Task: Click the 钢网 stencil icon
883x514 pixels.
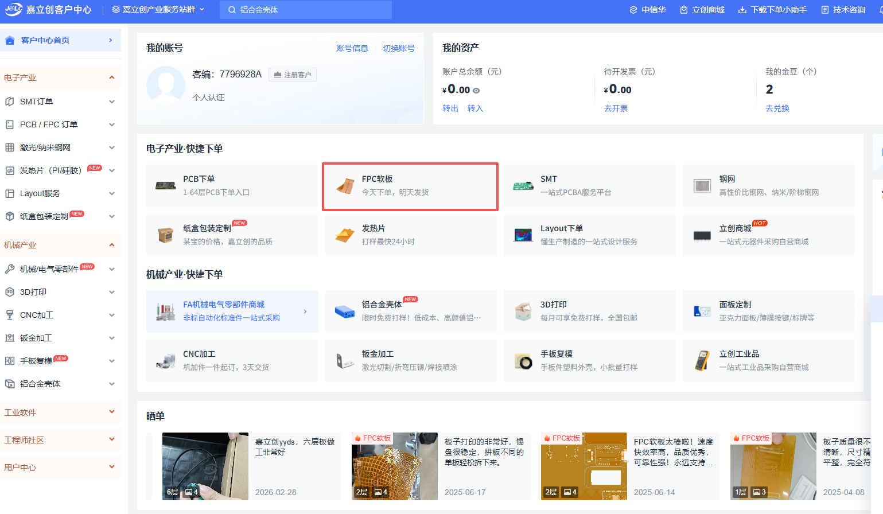Action: pos(702,186)
